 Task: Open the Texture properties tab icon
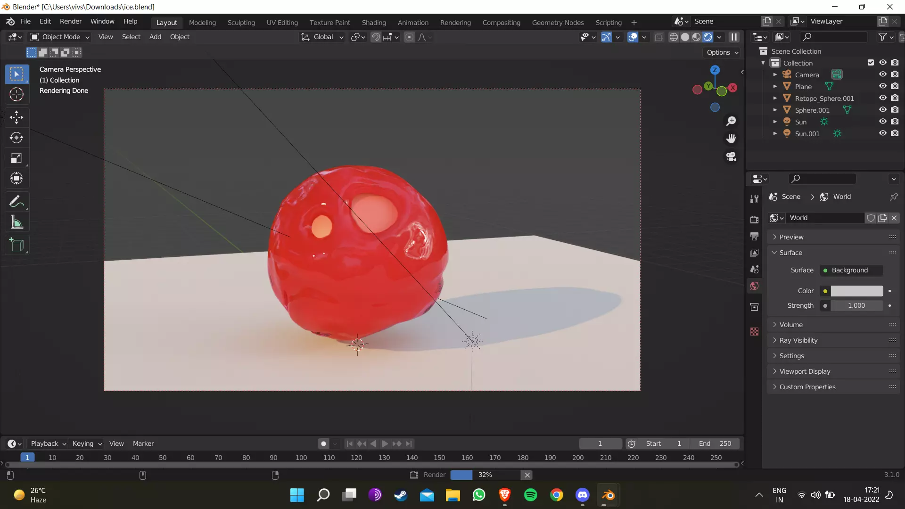coord(755,332)
